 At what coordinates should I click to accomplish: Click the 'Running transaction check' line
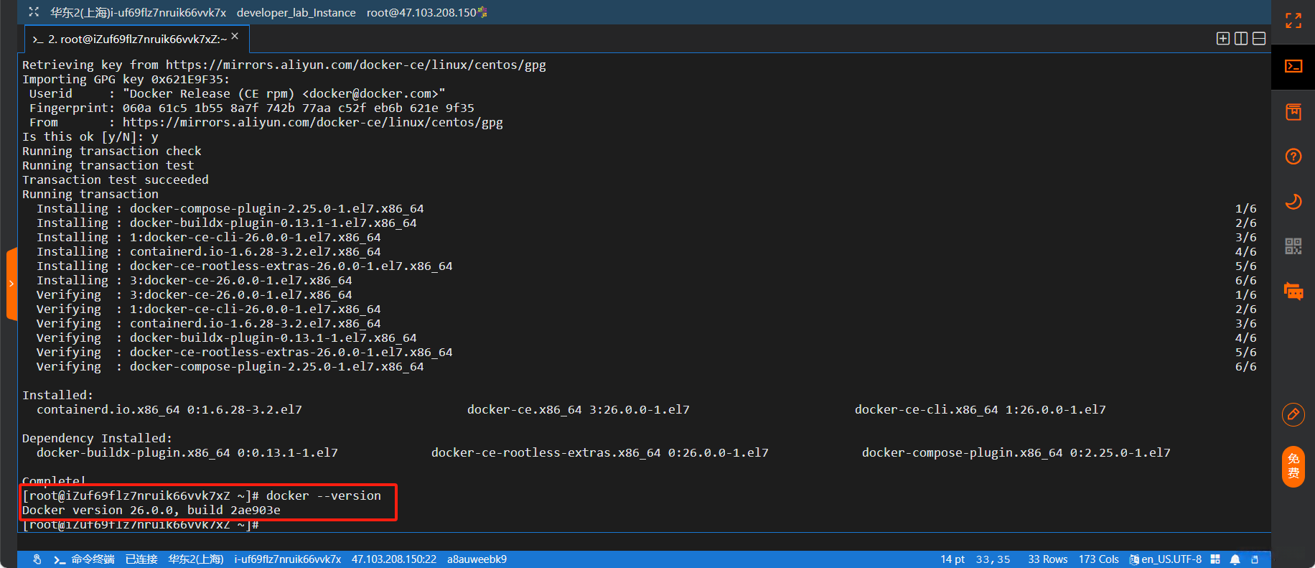(112, 151)
